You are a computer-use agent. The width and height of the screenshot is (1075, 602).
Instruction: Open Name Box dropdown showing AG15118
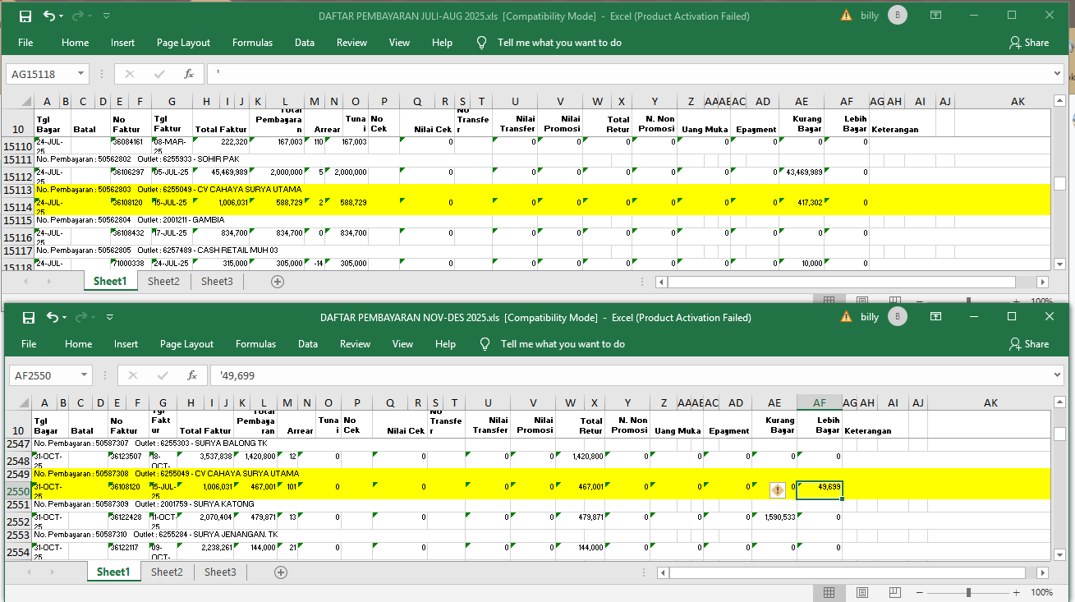(80, 74)
